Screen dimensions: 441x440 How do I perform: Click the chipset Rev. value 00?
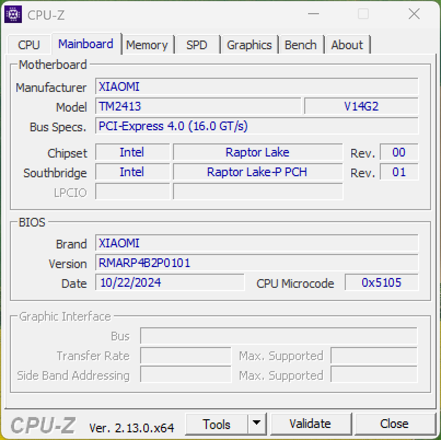coord(399,152)
